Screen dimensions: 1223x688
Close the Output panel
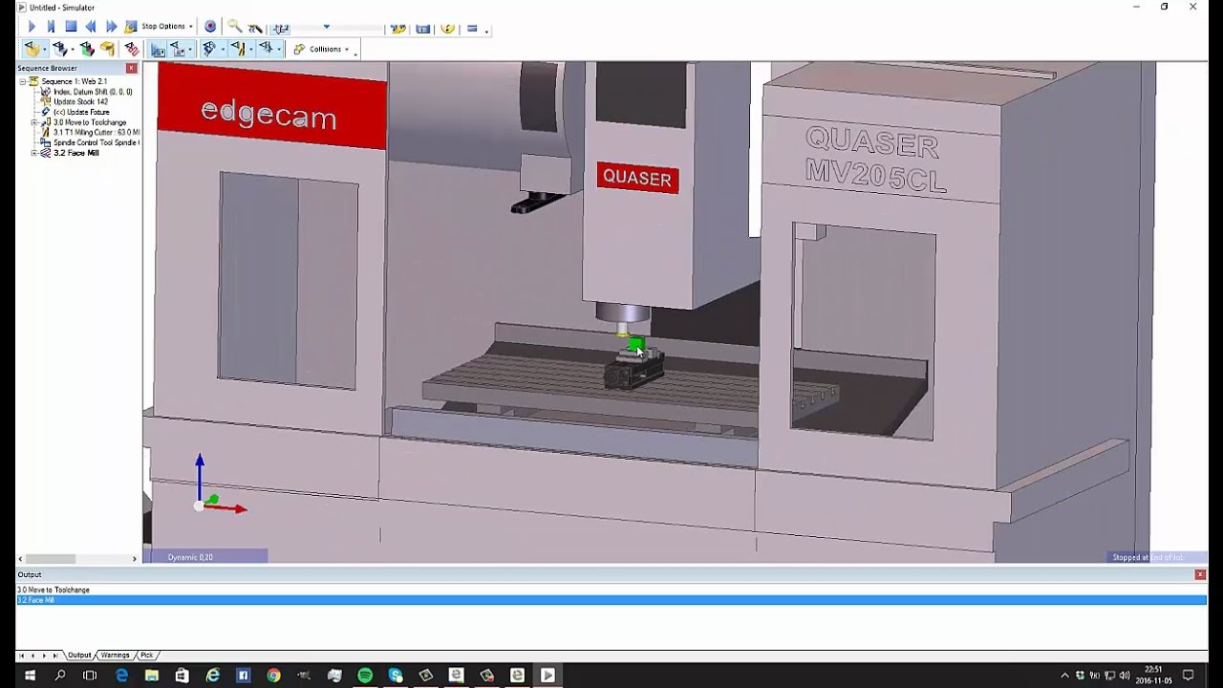coord(1200,574)
